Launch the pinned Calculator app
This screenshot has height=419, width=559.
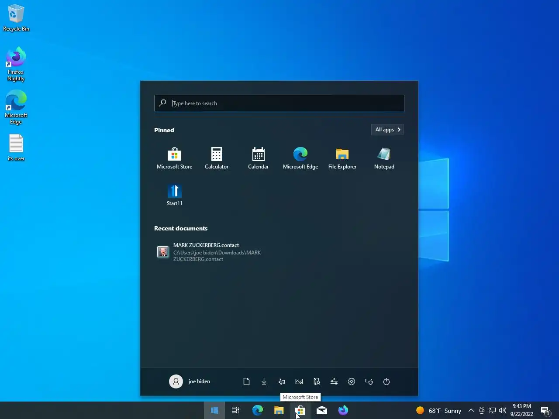click(x=217, y=158)
